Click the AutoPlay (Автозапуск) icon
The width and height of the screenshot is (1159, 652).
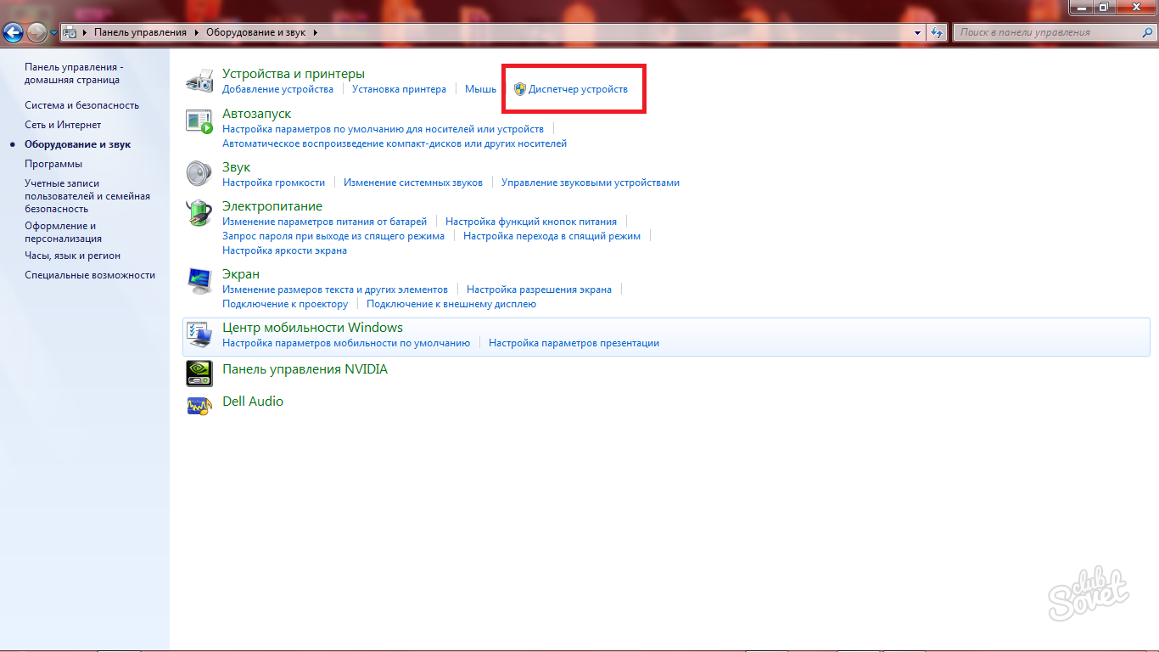(199, 121)
